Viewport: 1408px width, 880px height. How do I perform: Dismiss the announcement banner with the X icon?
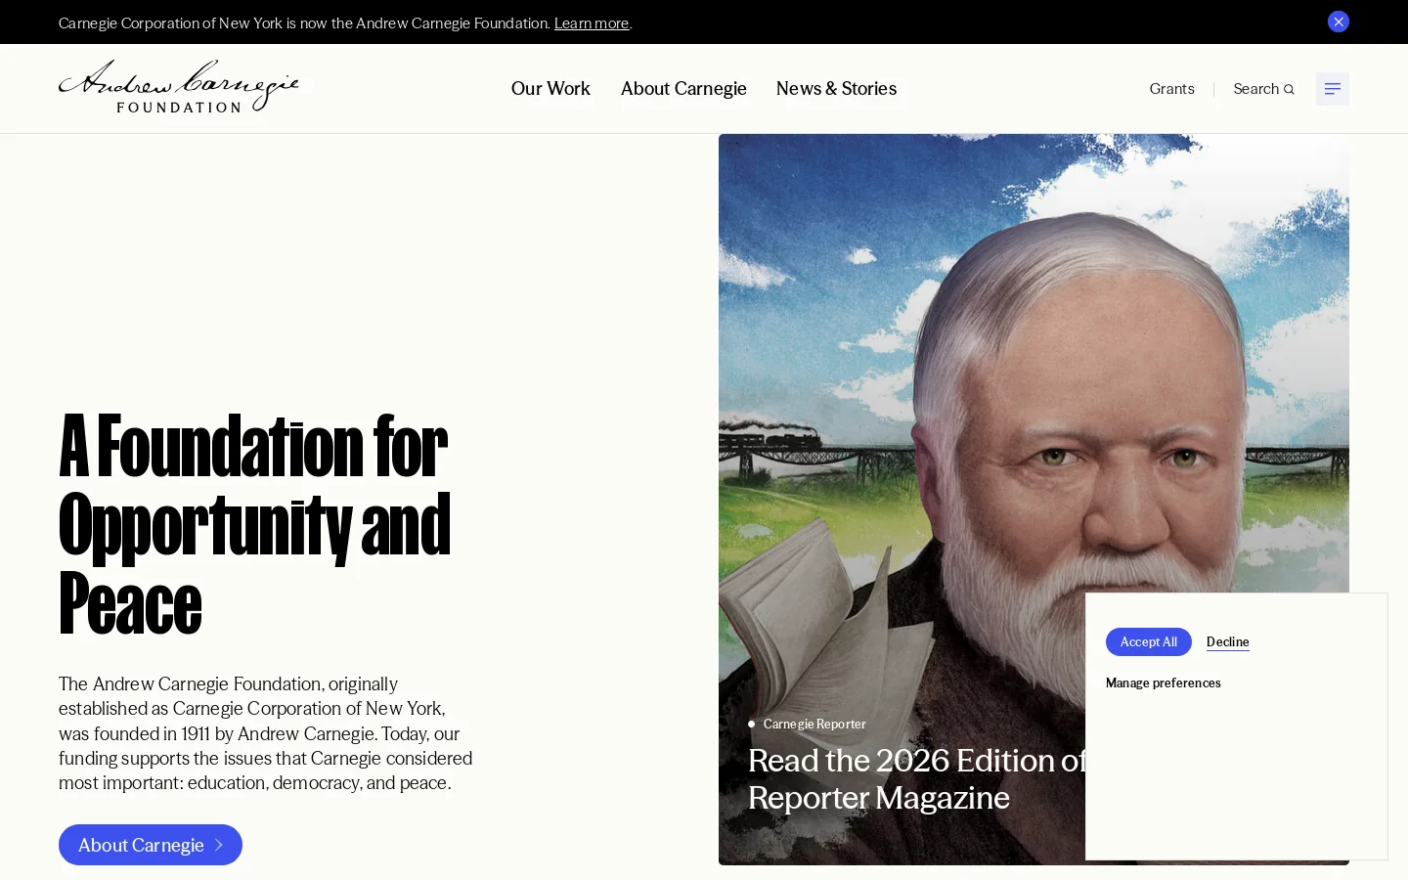tap(1339, 22)
